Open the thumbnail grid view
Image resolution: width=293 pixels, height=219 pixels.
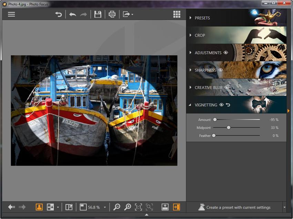pyautogui.click(x=177, y=14)
